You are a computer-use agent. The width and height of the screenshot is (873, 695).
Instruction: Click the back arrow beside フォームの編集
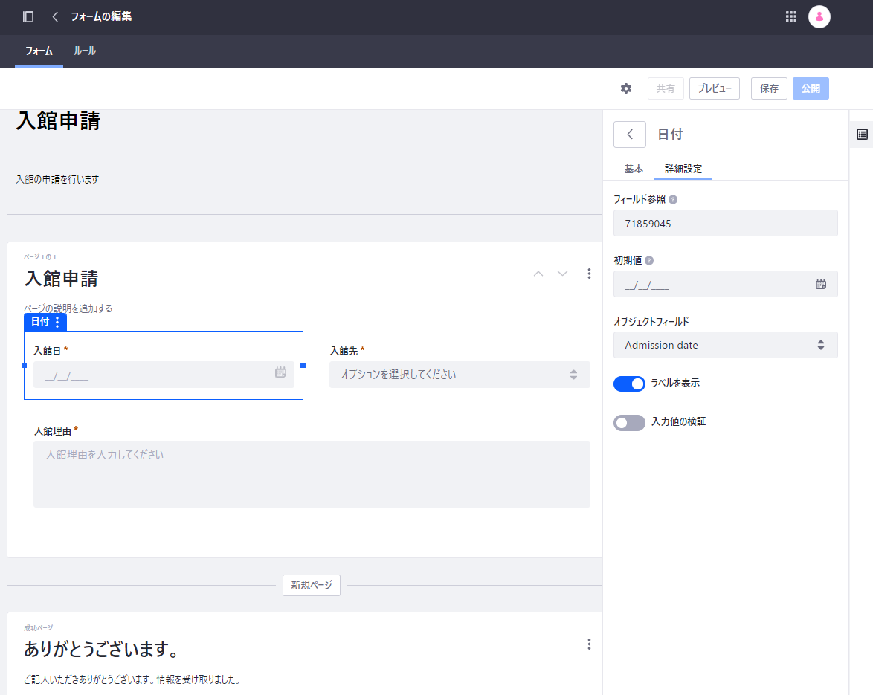(55, 16)
